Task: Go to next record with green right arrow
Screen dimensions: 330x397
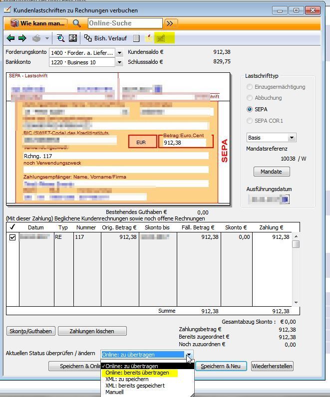Action: click(x=22, y=38)
